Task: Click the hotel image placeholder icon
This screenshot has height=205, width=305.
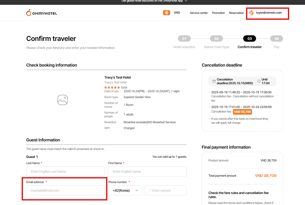Action: 63,100
